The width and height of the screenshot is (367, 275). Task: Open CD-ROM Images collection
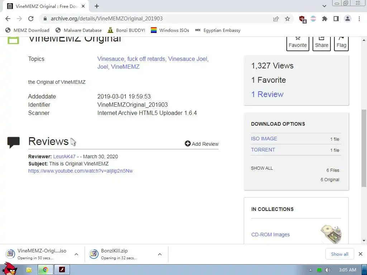[270, 235]
